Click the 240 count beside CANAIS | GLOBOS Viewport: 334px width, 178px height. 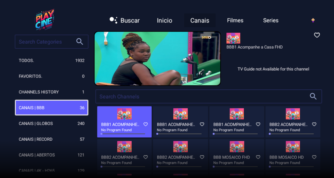(x=81, y=124)
